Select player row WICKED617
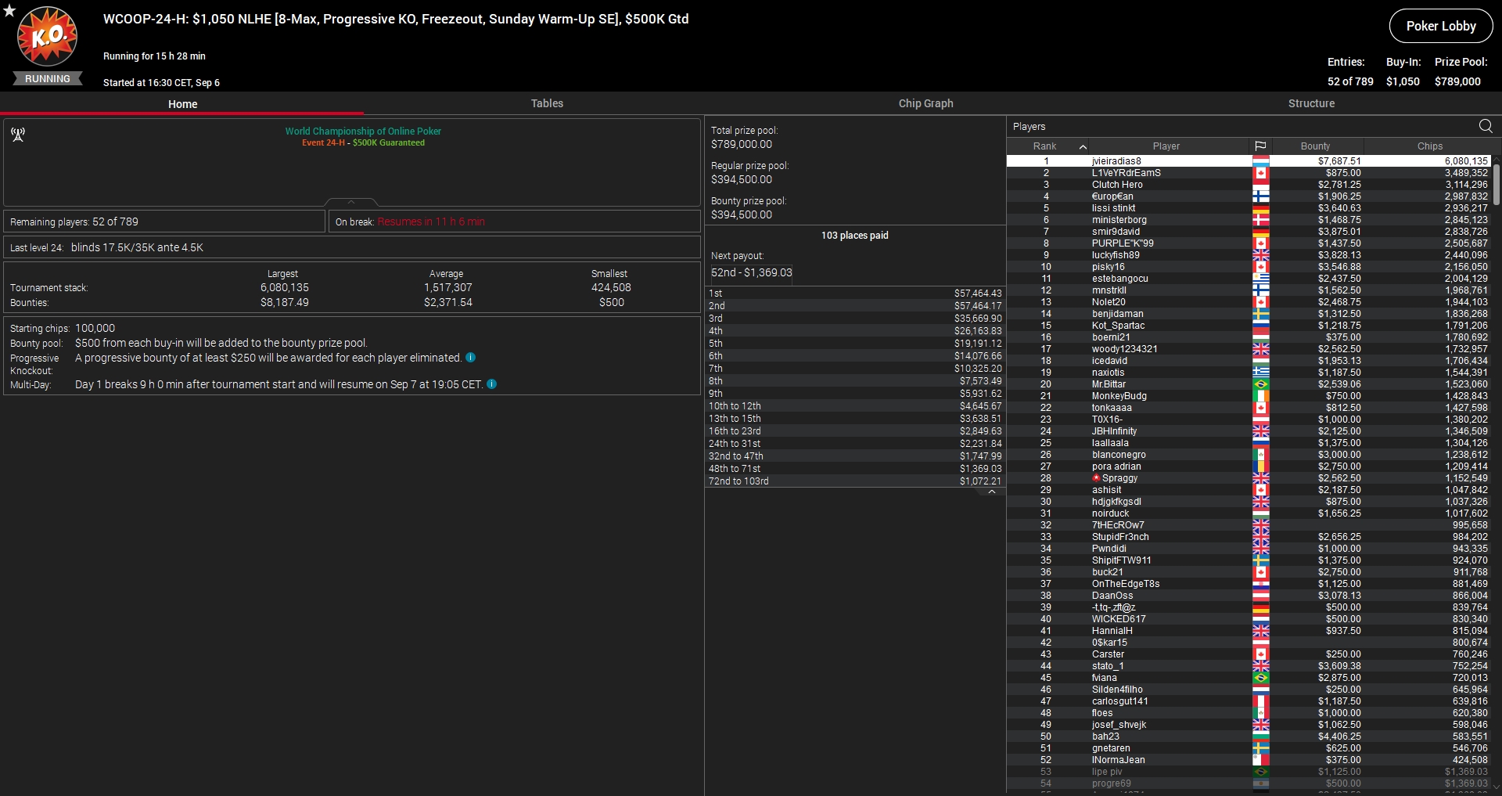Image resolution: width=1502 pixels, height=796 pixels. 1249,619
